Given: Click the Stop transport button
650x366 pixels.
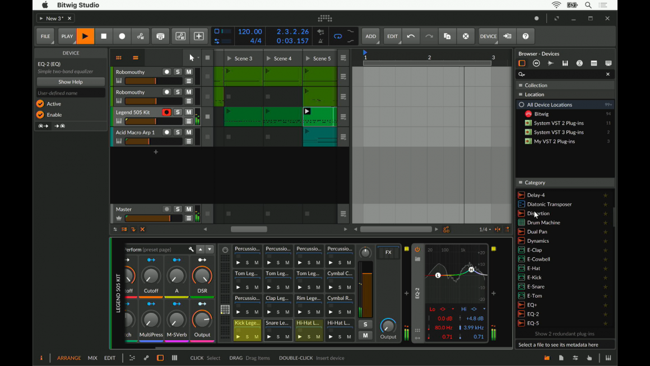Looking at the screenshot, I should pos(104,36).
